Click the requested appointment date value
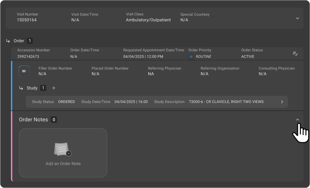The height and width of the screenshot is (188, 310). (143, 57)
